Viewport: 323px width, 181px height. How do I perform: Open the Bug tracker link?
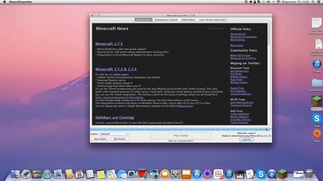tap(237, 45)
